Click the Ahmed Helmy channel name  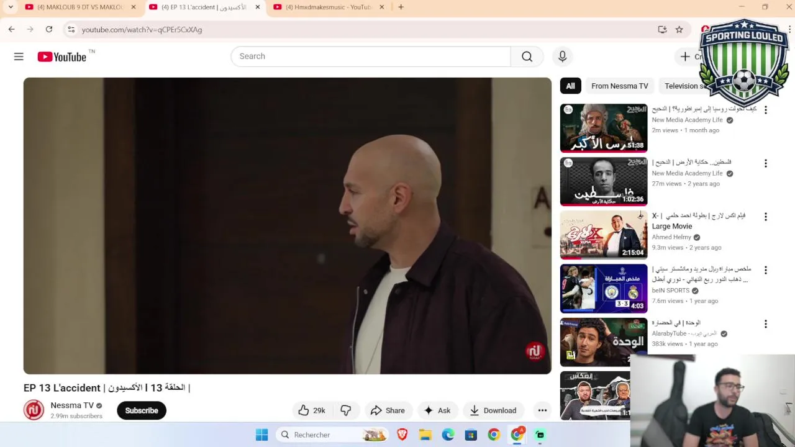pyautogui.click(x=671, y=237)
